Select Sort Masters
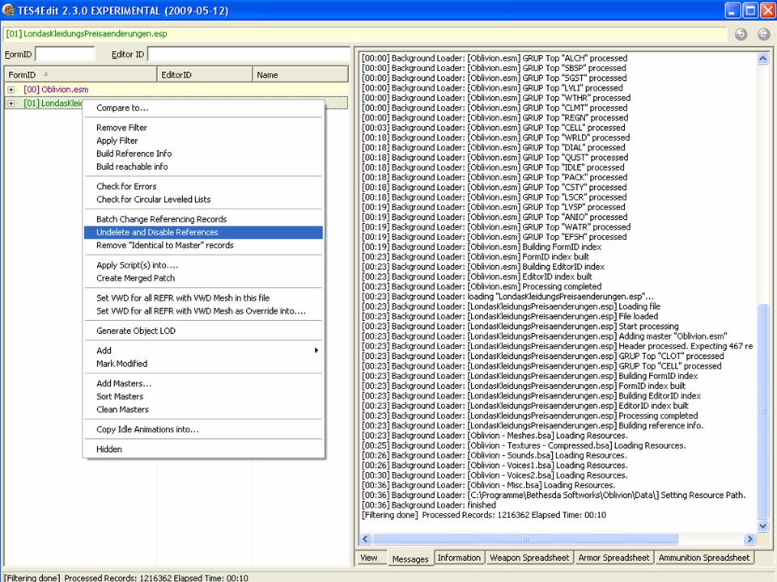777x582 pixels. (203, 396)
